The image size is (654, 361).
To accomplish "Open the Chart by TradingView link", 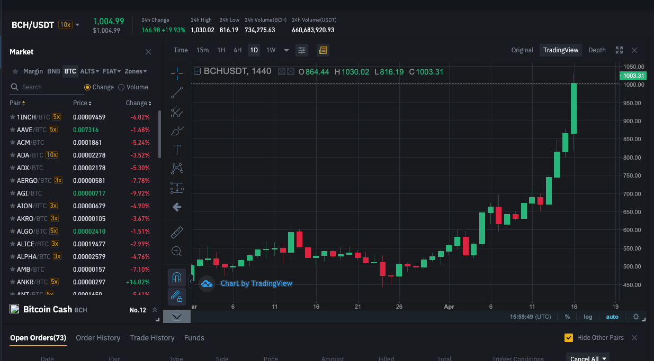I will click(x=256, y=283).
